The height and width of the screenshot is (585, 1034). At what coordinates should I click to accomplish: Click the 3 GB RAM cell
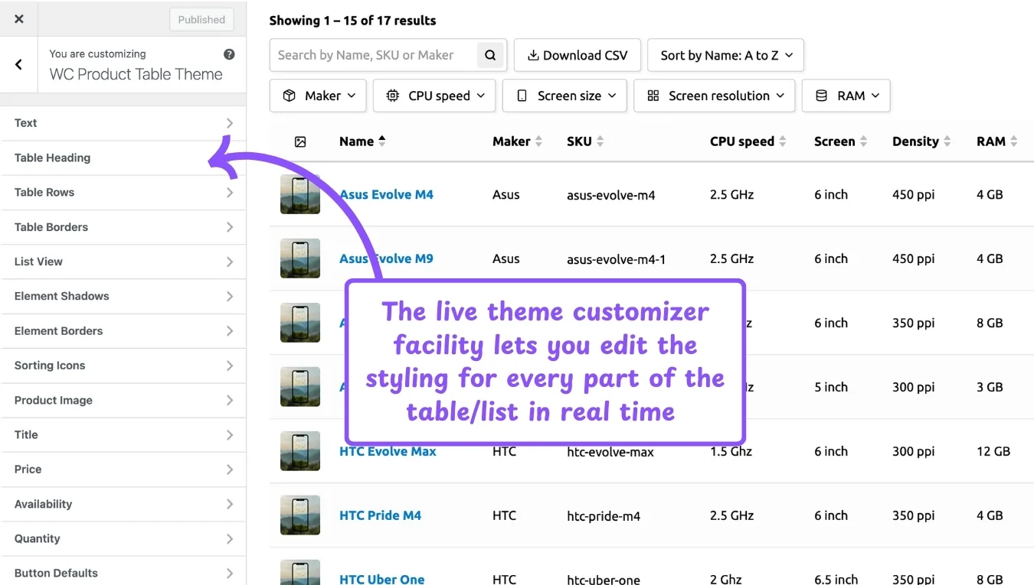[990, 387]
